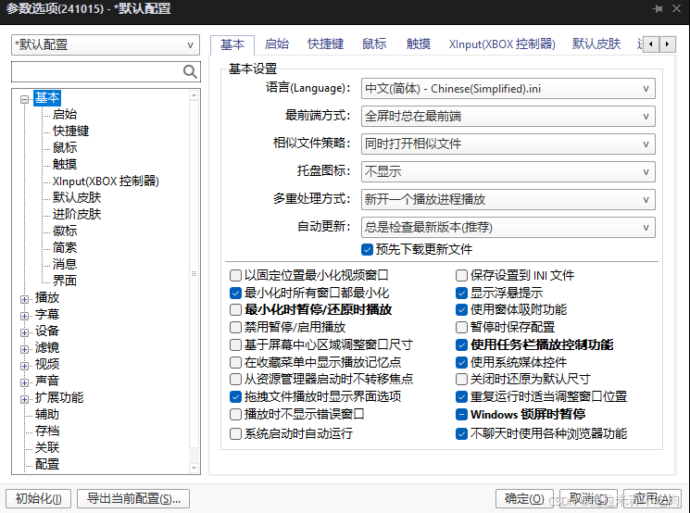Uncheck 显示浮悬提示 checkbox
This screenshot has height=513, width=690.
(461, 293)
